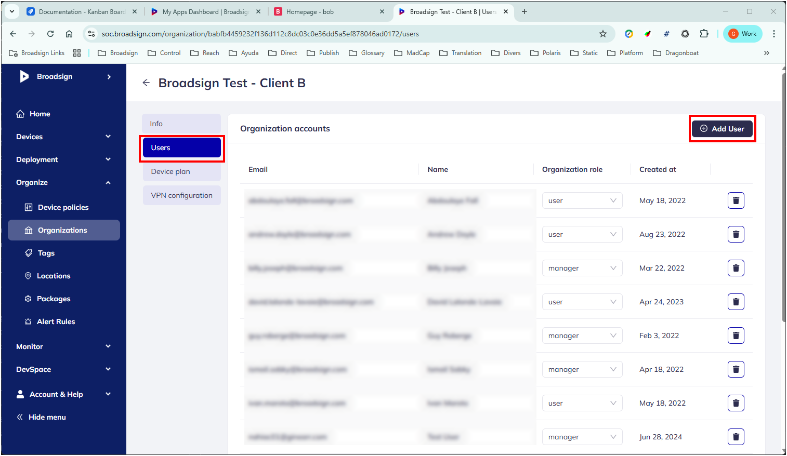Viewport: 787px width, 456px height.
Task: Click the Broadsign logo in sidebar
Action: (x=24, y=77)
